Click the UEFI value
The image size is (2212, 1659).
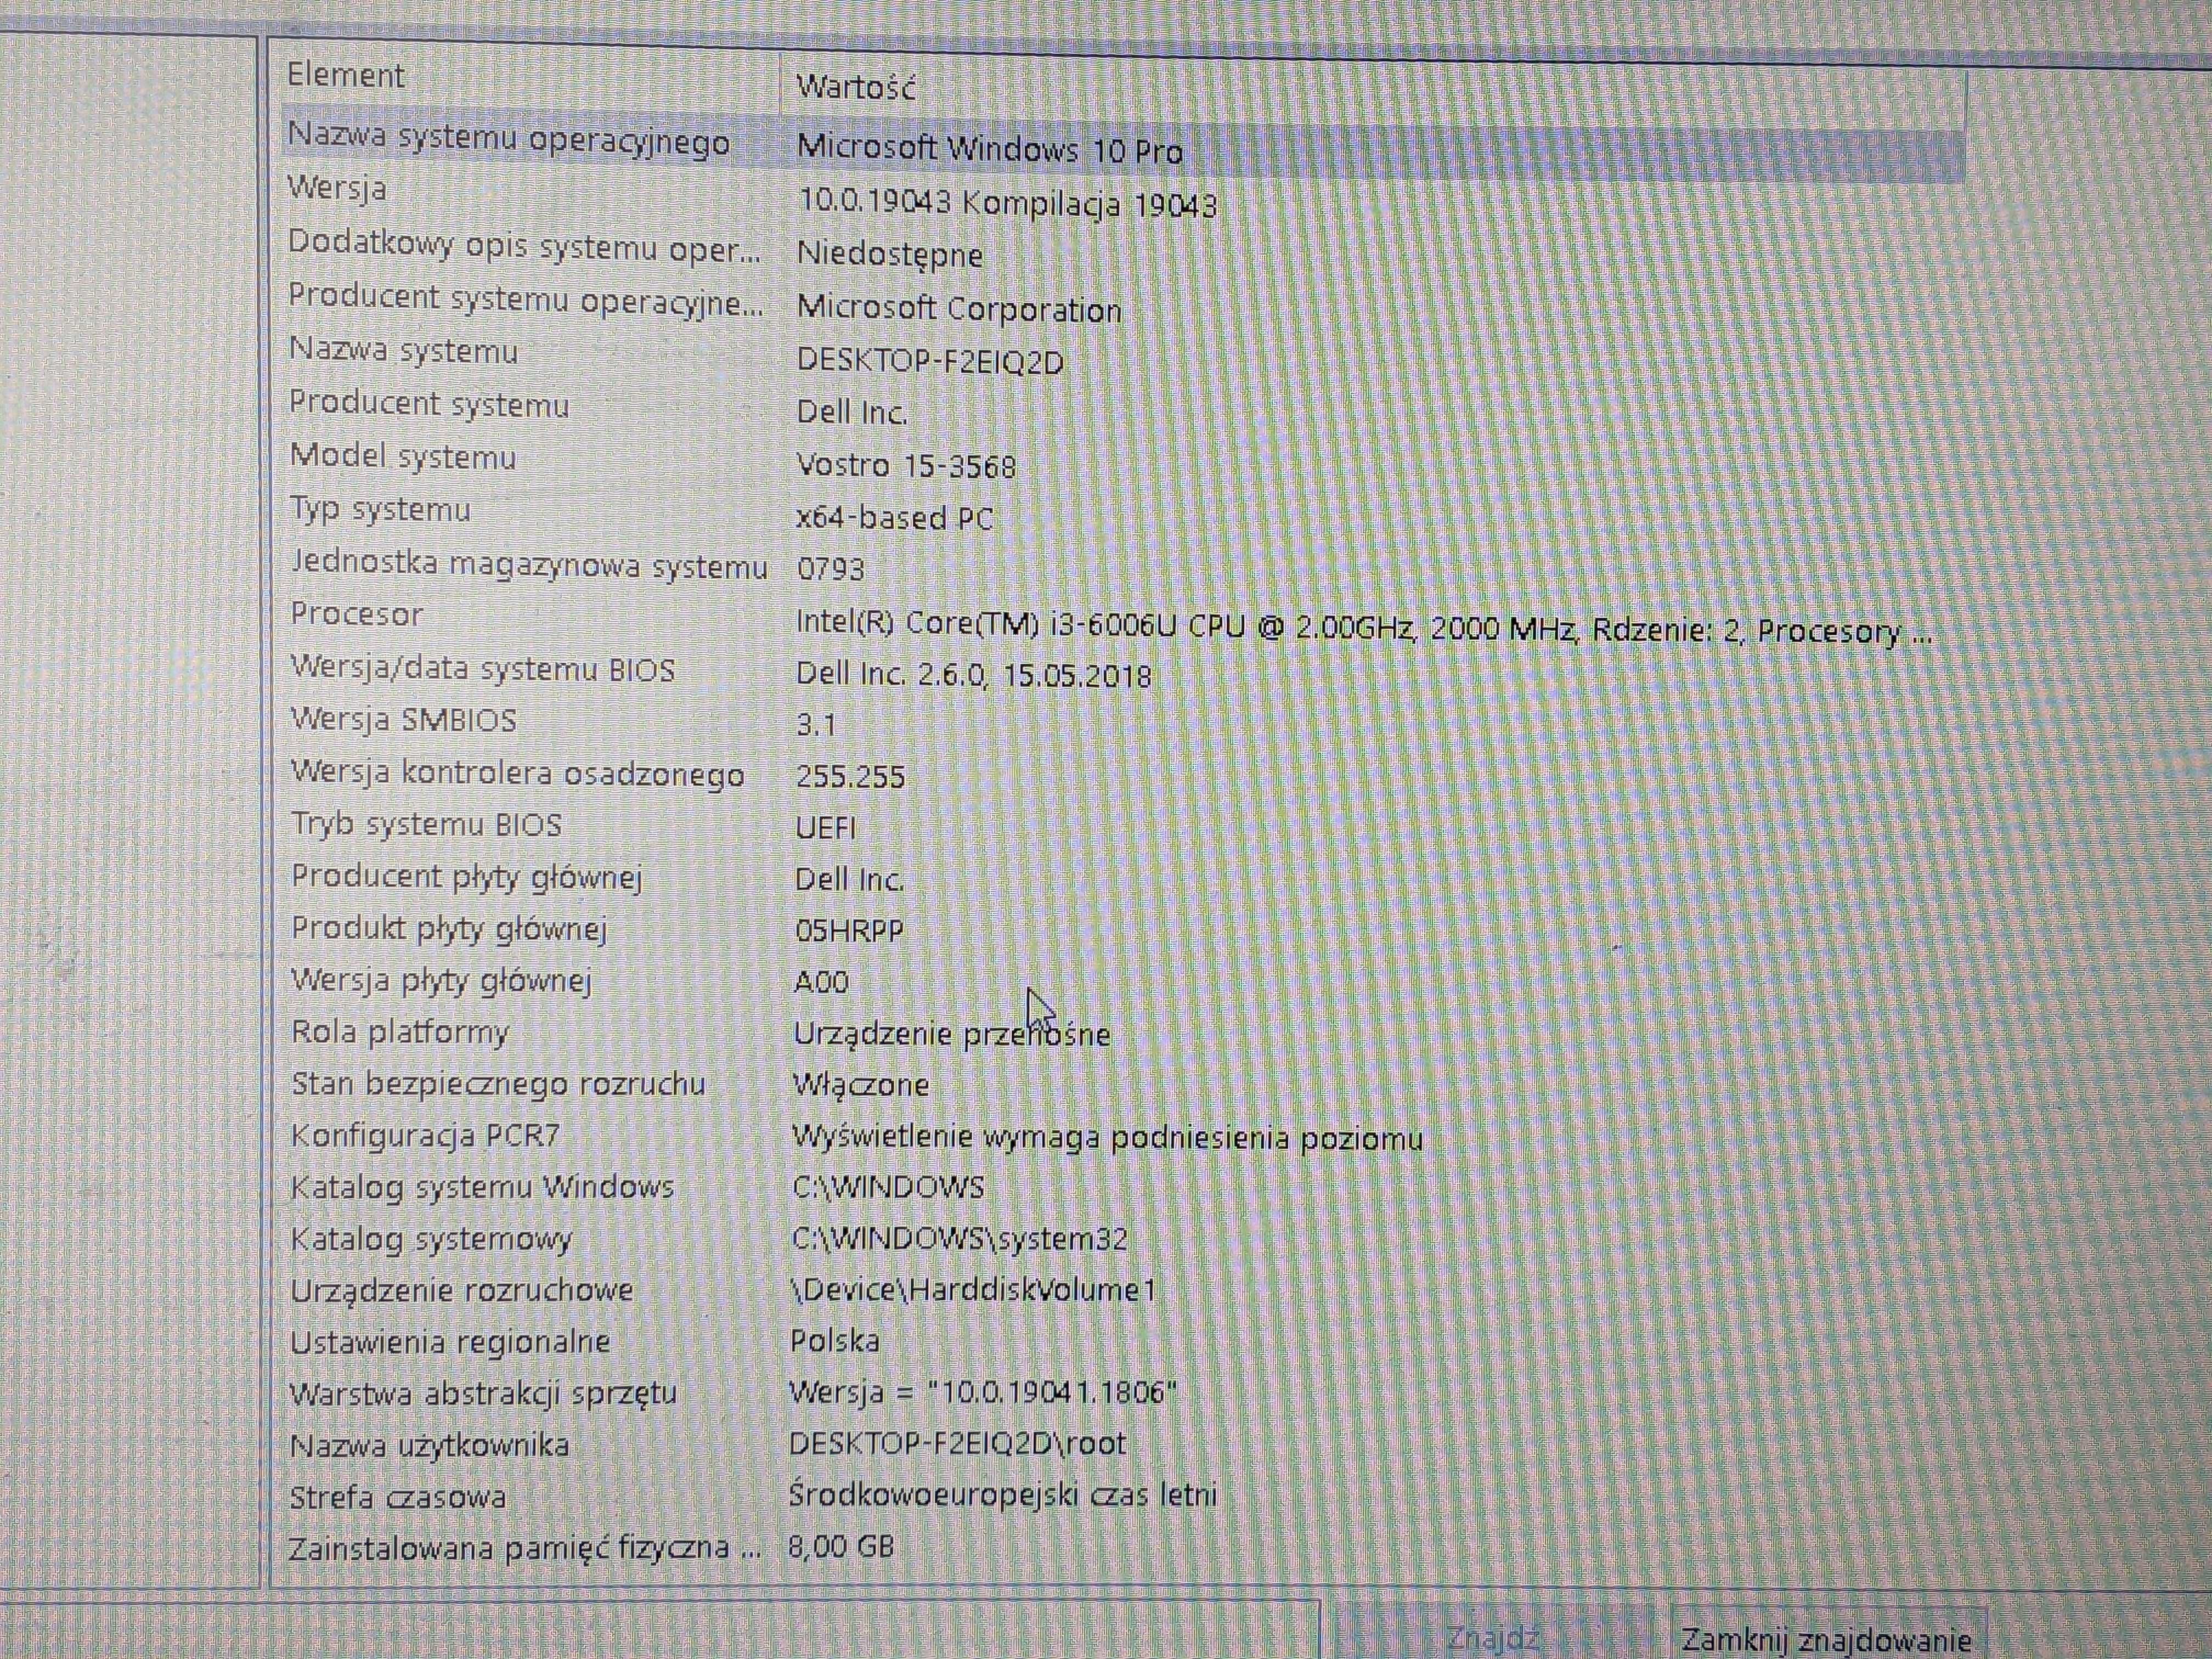[826, 828]
